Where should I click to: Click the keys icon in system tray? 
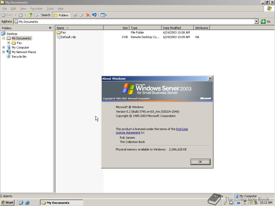click(x=251, y=203)
